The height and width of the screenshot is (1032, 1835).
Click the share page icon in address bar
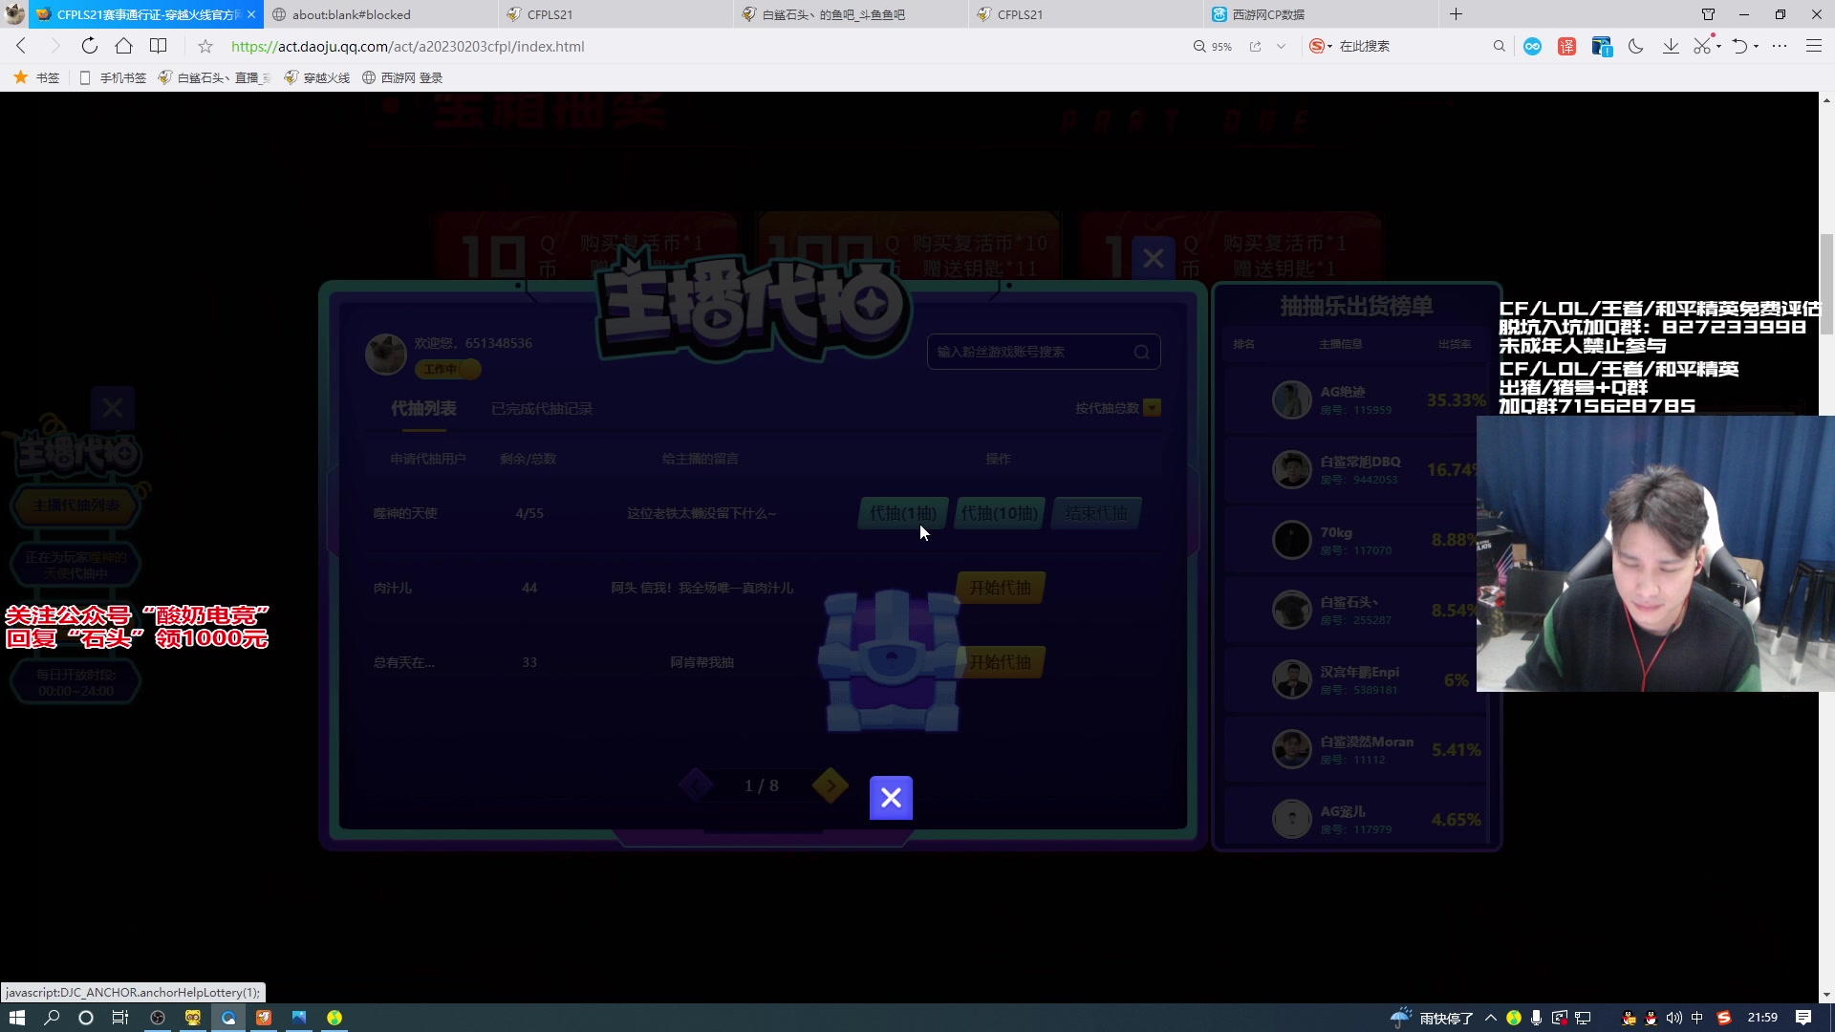point(1255,46)
